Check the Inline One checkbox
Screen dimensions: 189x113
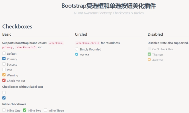point(4,110)
